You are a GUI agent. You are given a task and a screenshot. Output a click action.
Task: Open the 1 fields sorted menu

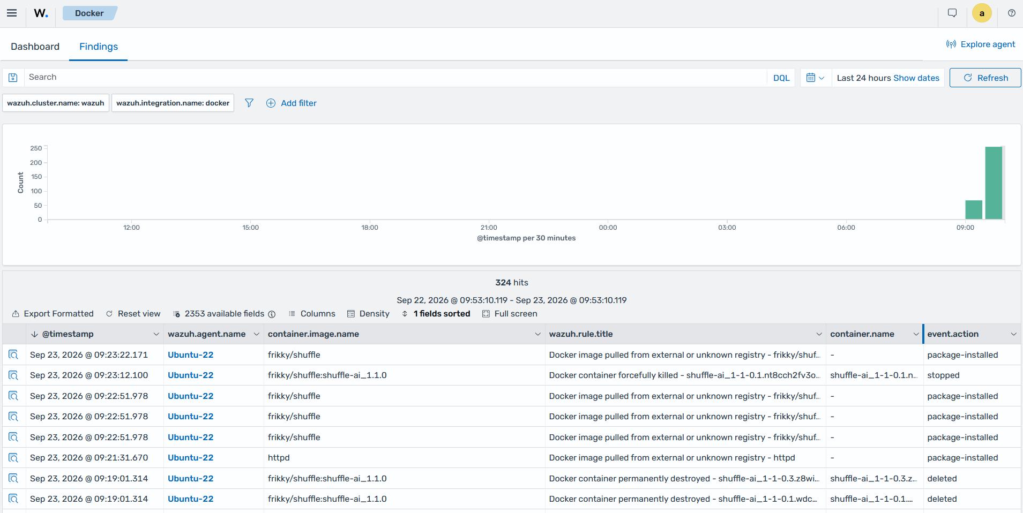point(436,314)
